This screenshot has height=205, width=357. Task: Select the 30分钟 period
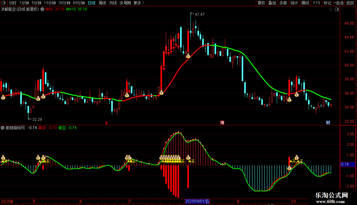(64, 3)
